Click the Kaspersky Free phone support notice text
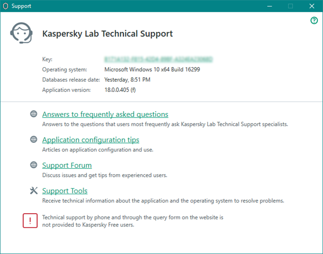323x254 pixels. (x=133, y=221)
